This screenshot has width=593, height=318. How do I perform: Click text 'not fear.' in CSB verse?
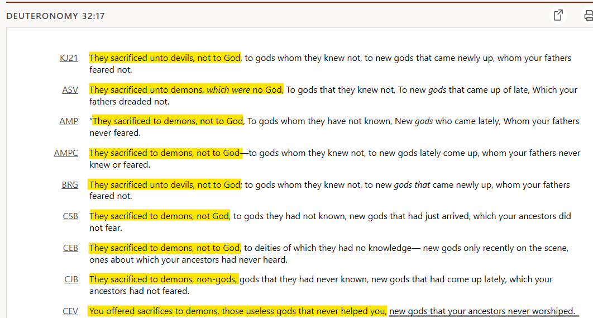point(106,228)
